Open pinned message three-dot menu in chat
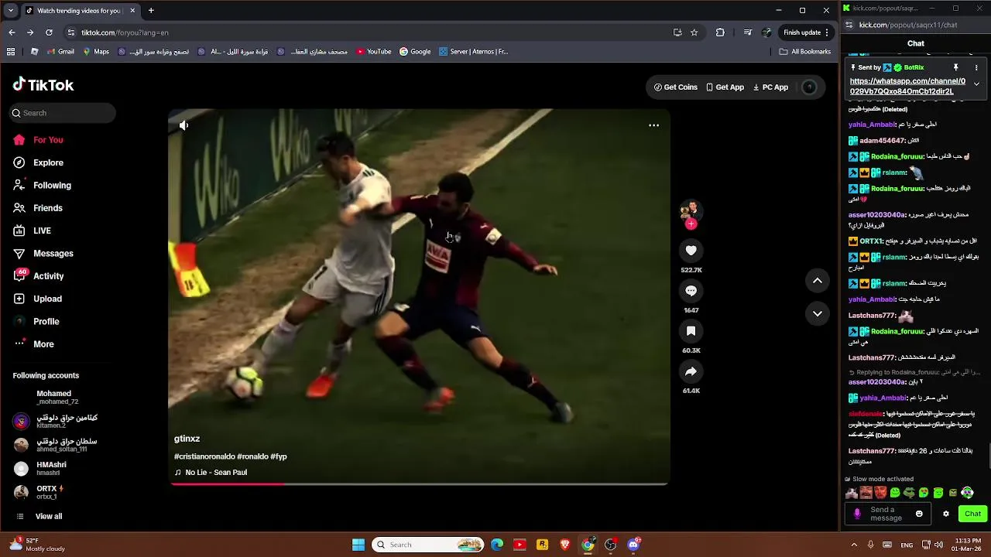This screenshot has height=557, width=991. coord(976,67)
